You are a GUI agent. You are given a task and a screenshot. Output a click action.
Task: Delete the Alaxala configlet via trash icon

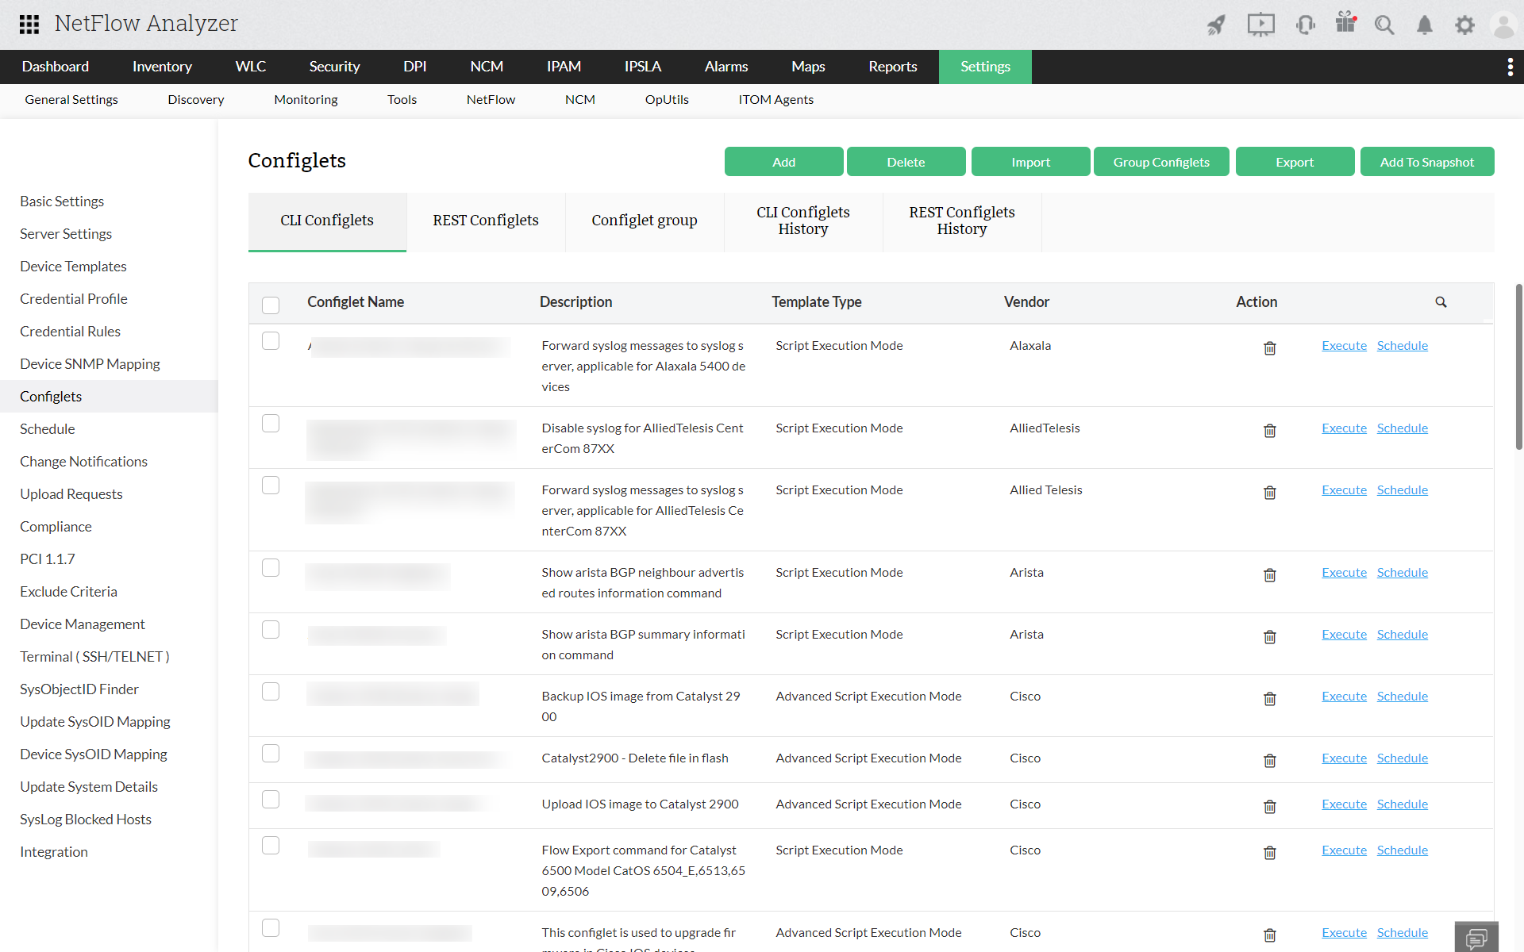pos(1269,347)
